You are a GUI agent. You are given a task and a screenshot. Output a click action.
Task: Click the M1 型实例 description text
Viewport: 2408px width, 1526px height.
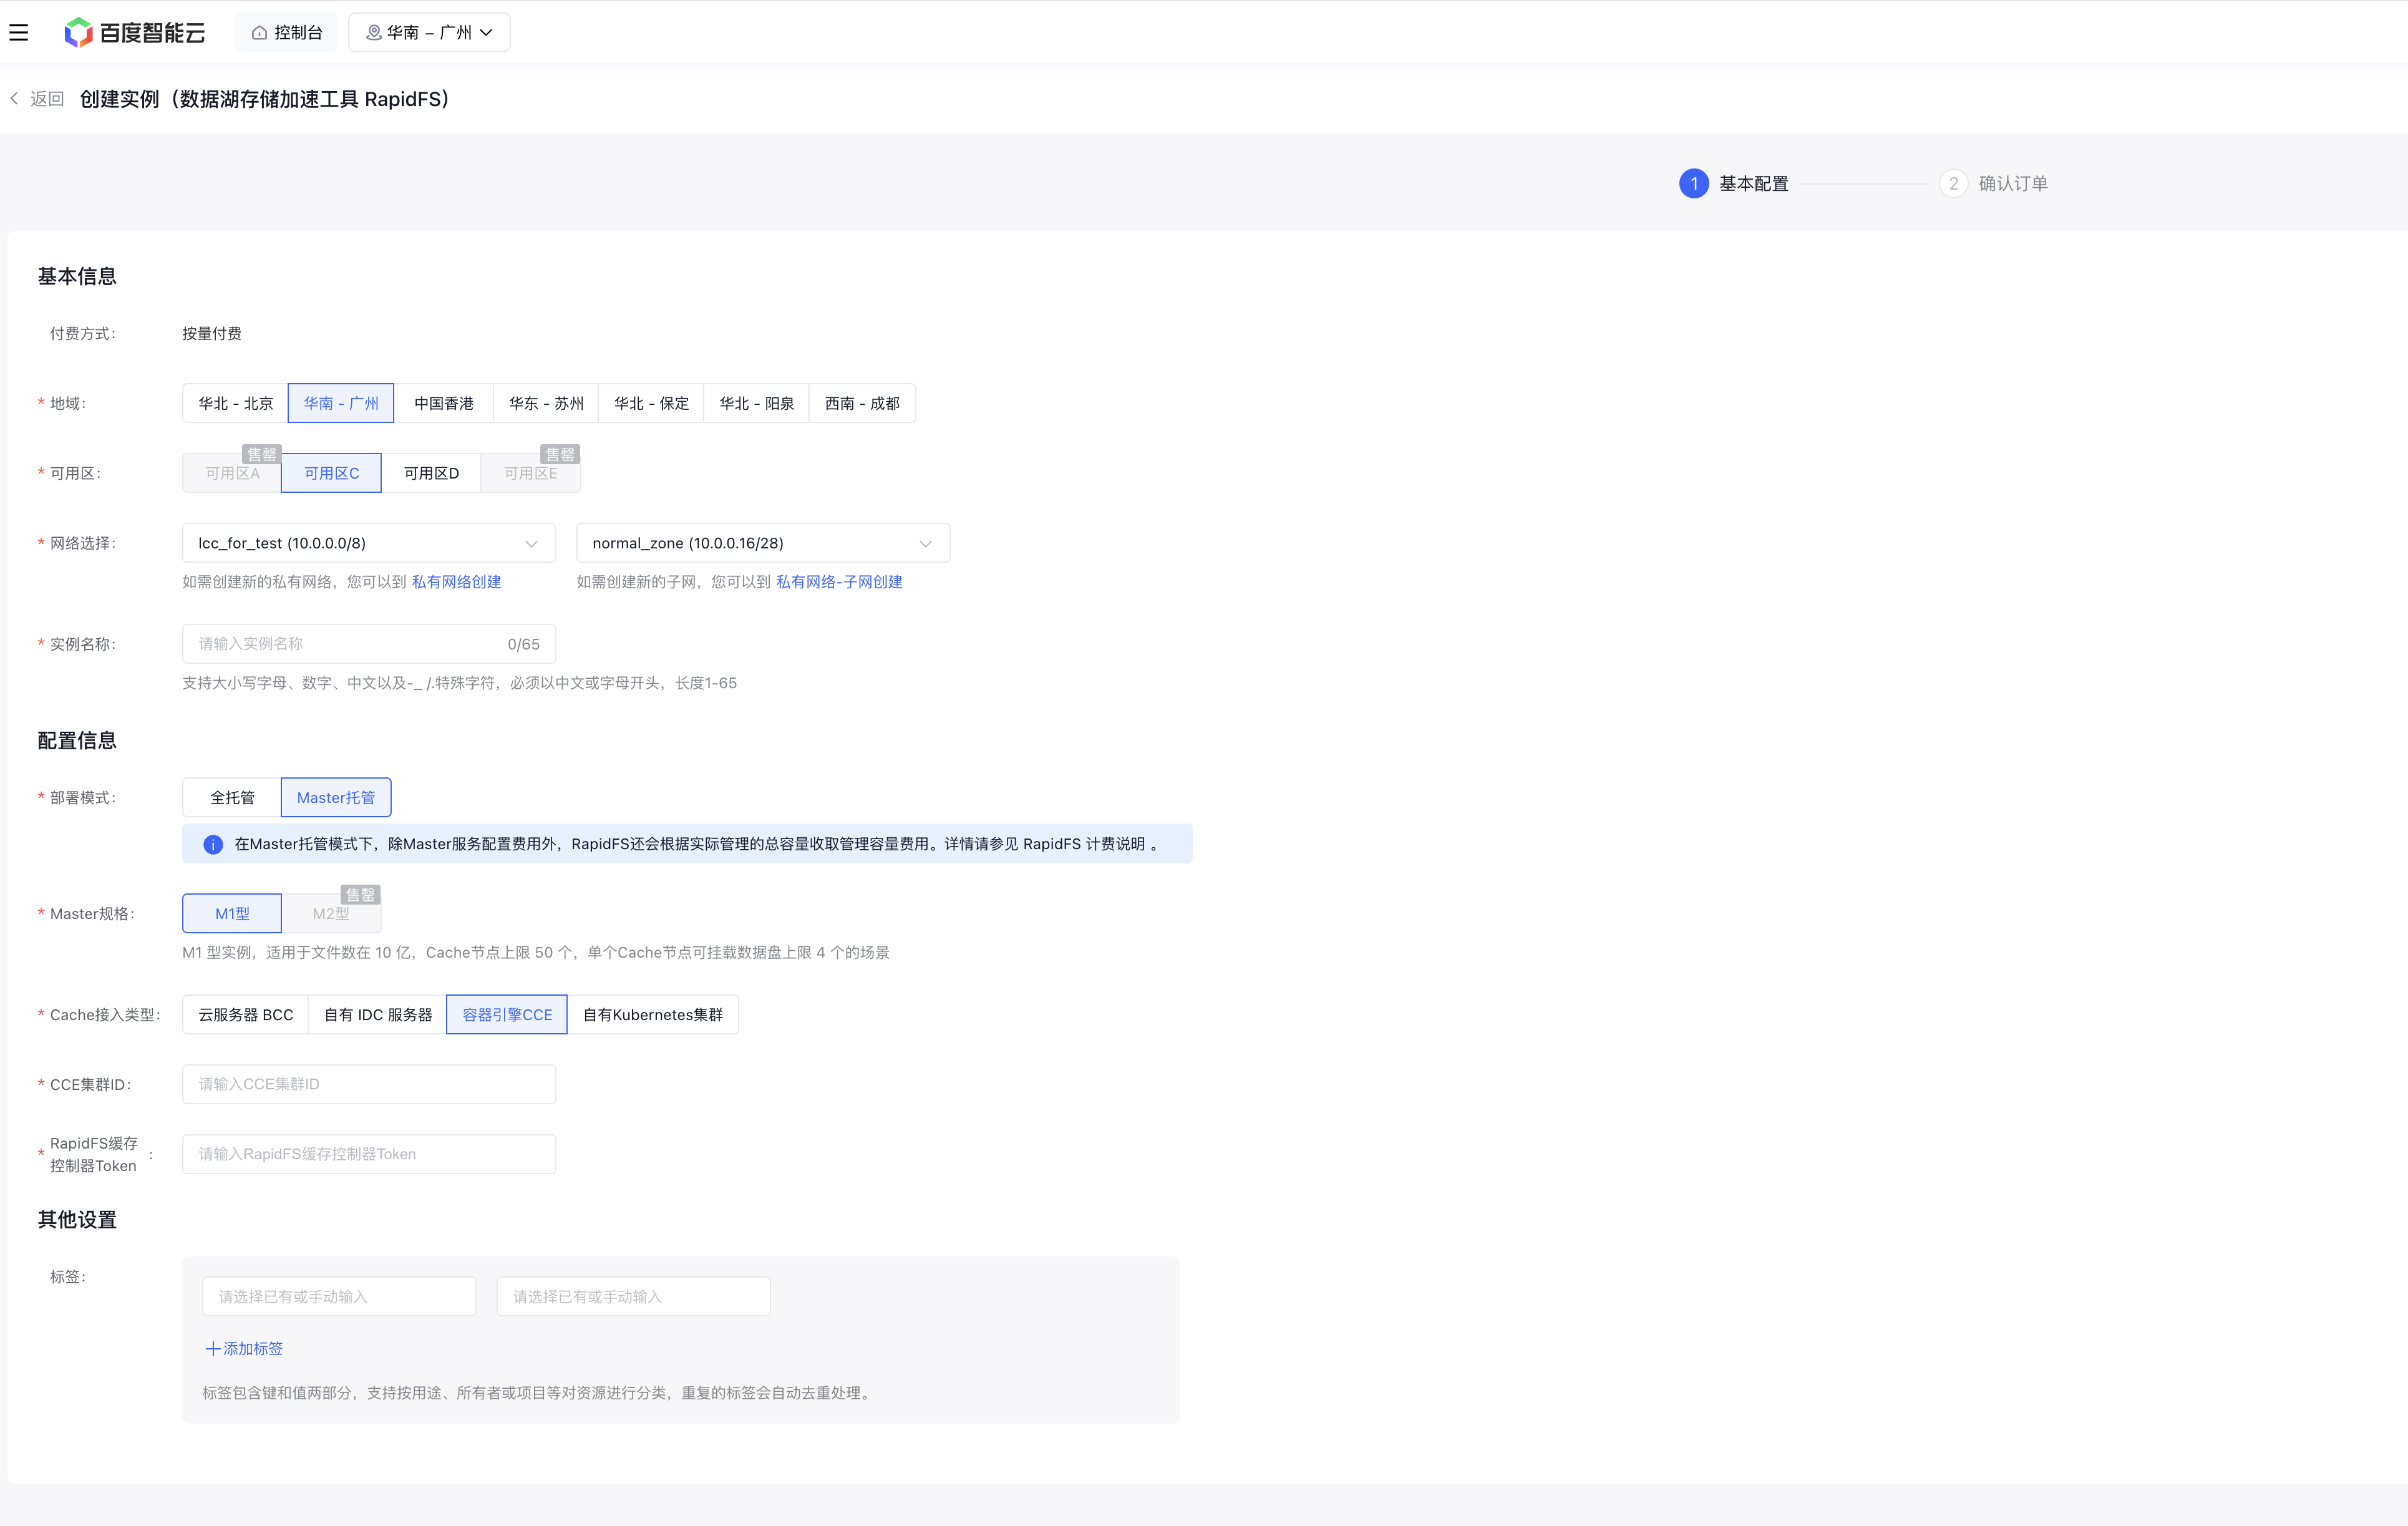coord(536,953)
